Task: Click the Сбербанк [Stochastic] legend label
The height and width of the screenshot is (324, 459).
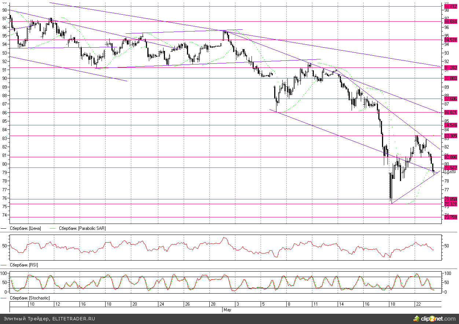Action: click(x=29, y=298)
